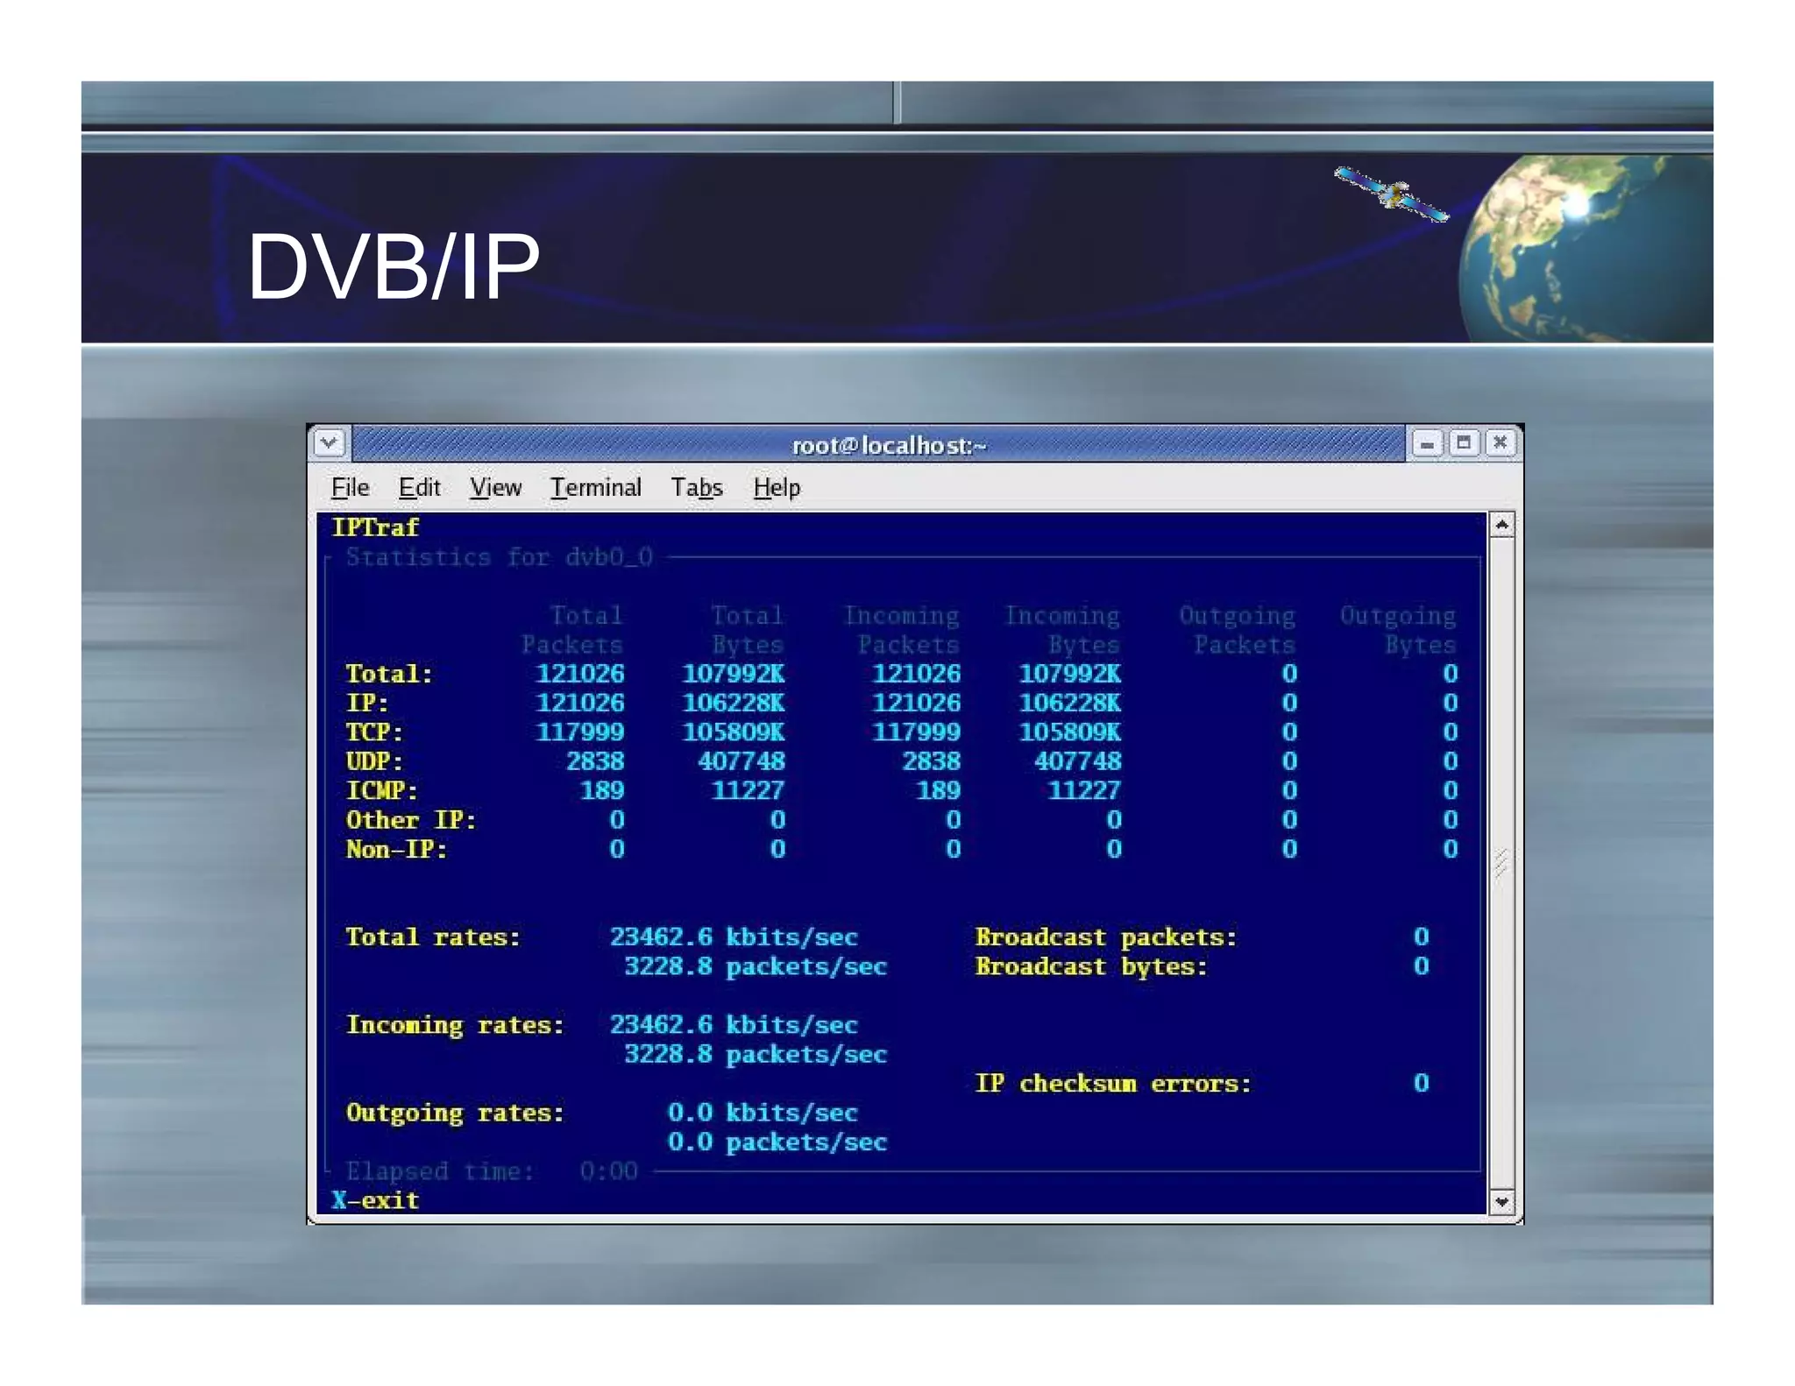Click the 'ICMP:' row label

tap(381, 790)
